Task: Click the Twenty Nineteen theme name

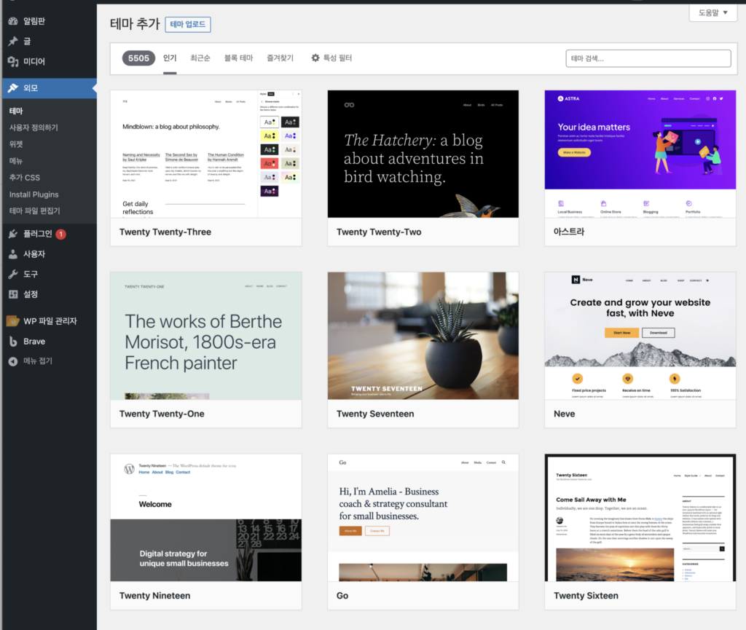Action: coord(154,596)
